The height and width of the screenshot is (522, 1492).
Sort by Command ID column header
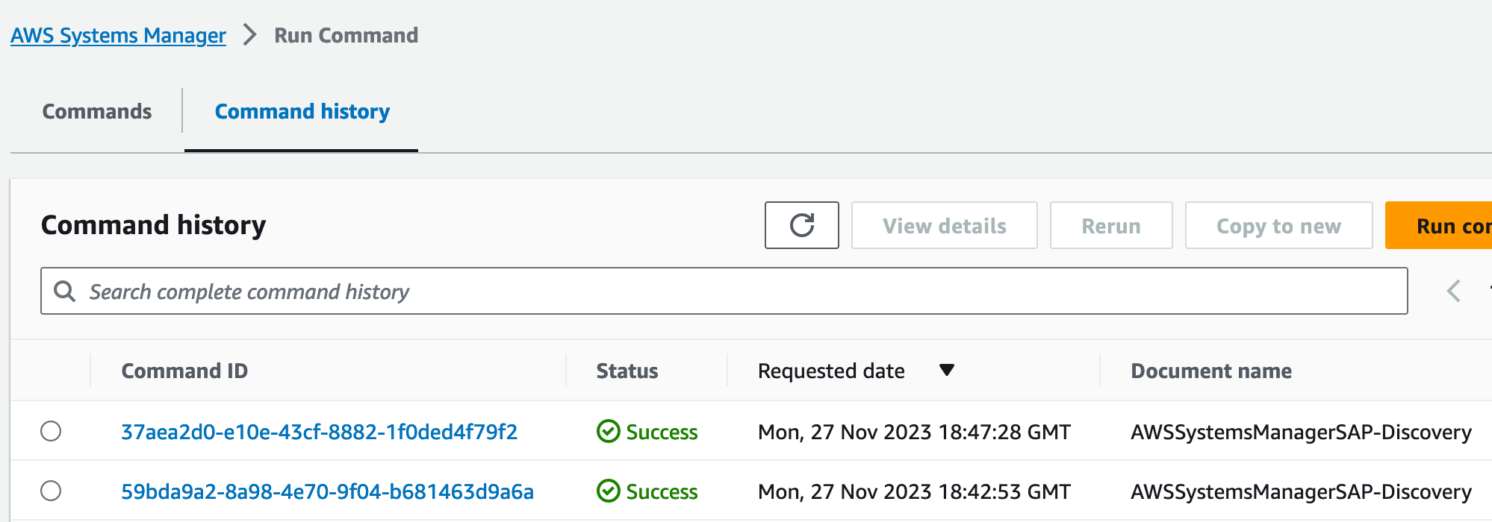pos(184,371)
